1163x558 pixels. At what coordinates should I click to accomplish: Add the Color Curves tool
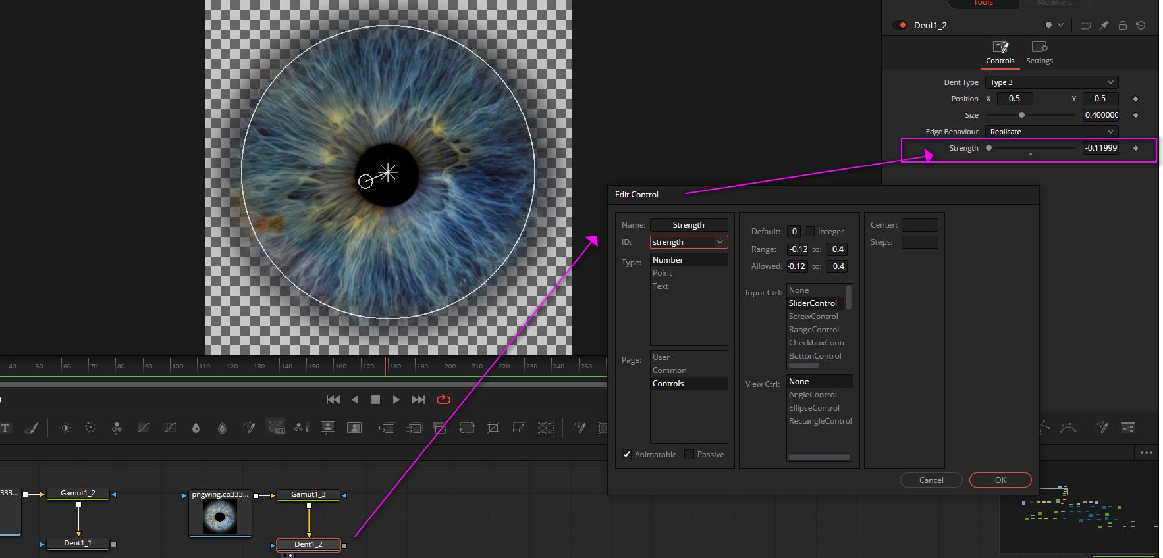pos(144,428)
